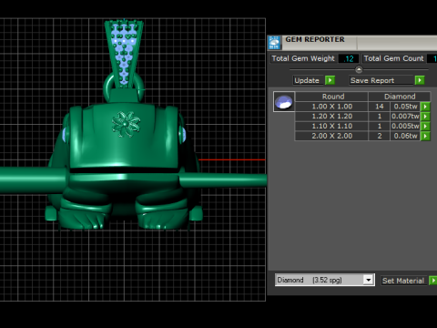This screenshot has width=437, height=328.
Task: Click the Total Gem Weight value .12
Action: click(349, 58)
